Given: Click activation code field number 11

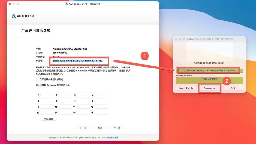Looking at the screenshot, I should click(x=83, y=107).
